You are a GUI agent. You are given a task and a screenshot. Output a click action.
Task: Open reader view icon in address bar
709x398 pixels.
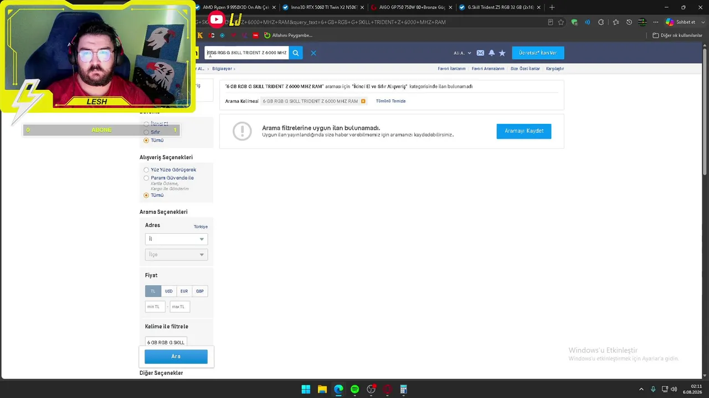pyautogui.click(x=550, y=22)
